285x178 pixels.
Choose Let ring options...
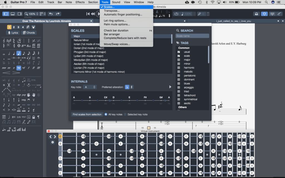coord(115,21)
